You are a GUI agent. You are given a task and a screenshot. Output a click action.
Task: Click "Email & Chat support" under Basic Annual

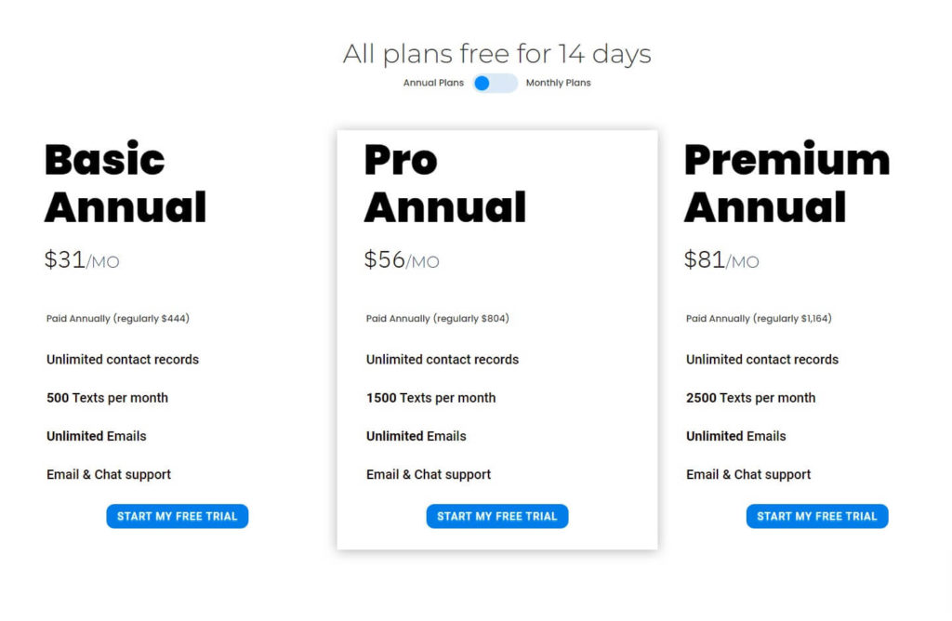click(x=109, y=474)
